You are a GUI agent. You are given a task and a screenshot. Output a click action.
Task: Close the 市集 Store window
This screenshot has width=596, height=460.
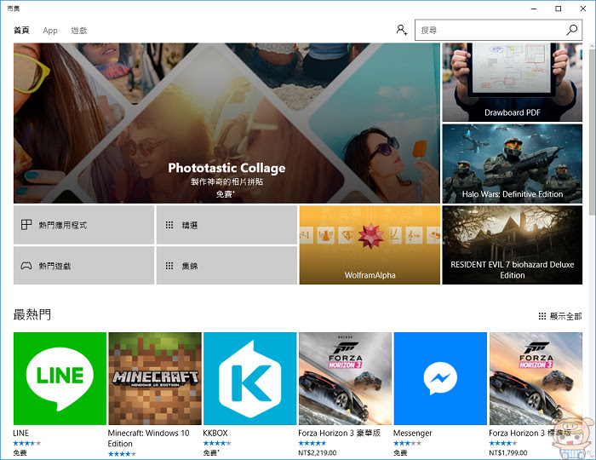[582, 9]
